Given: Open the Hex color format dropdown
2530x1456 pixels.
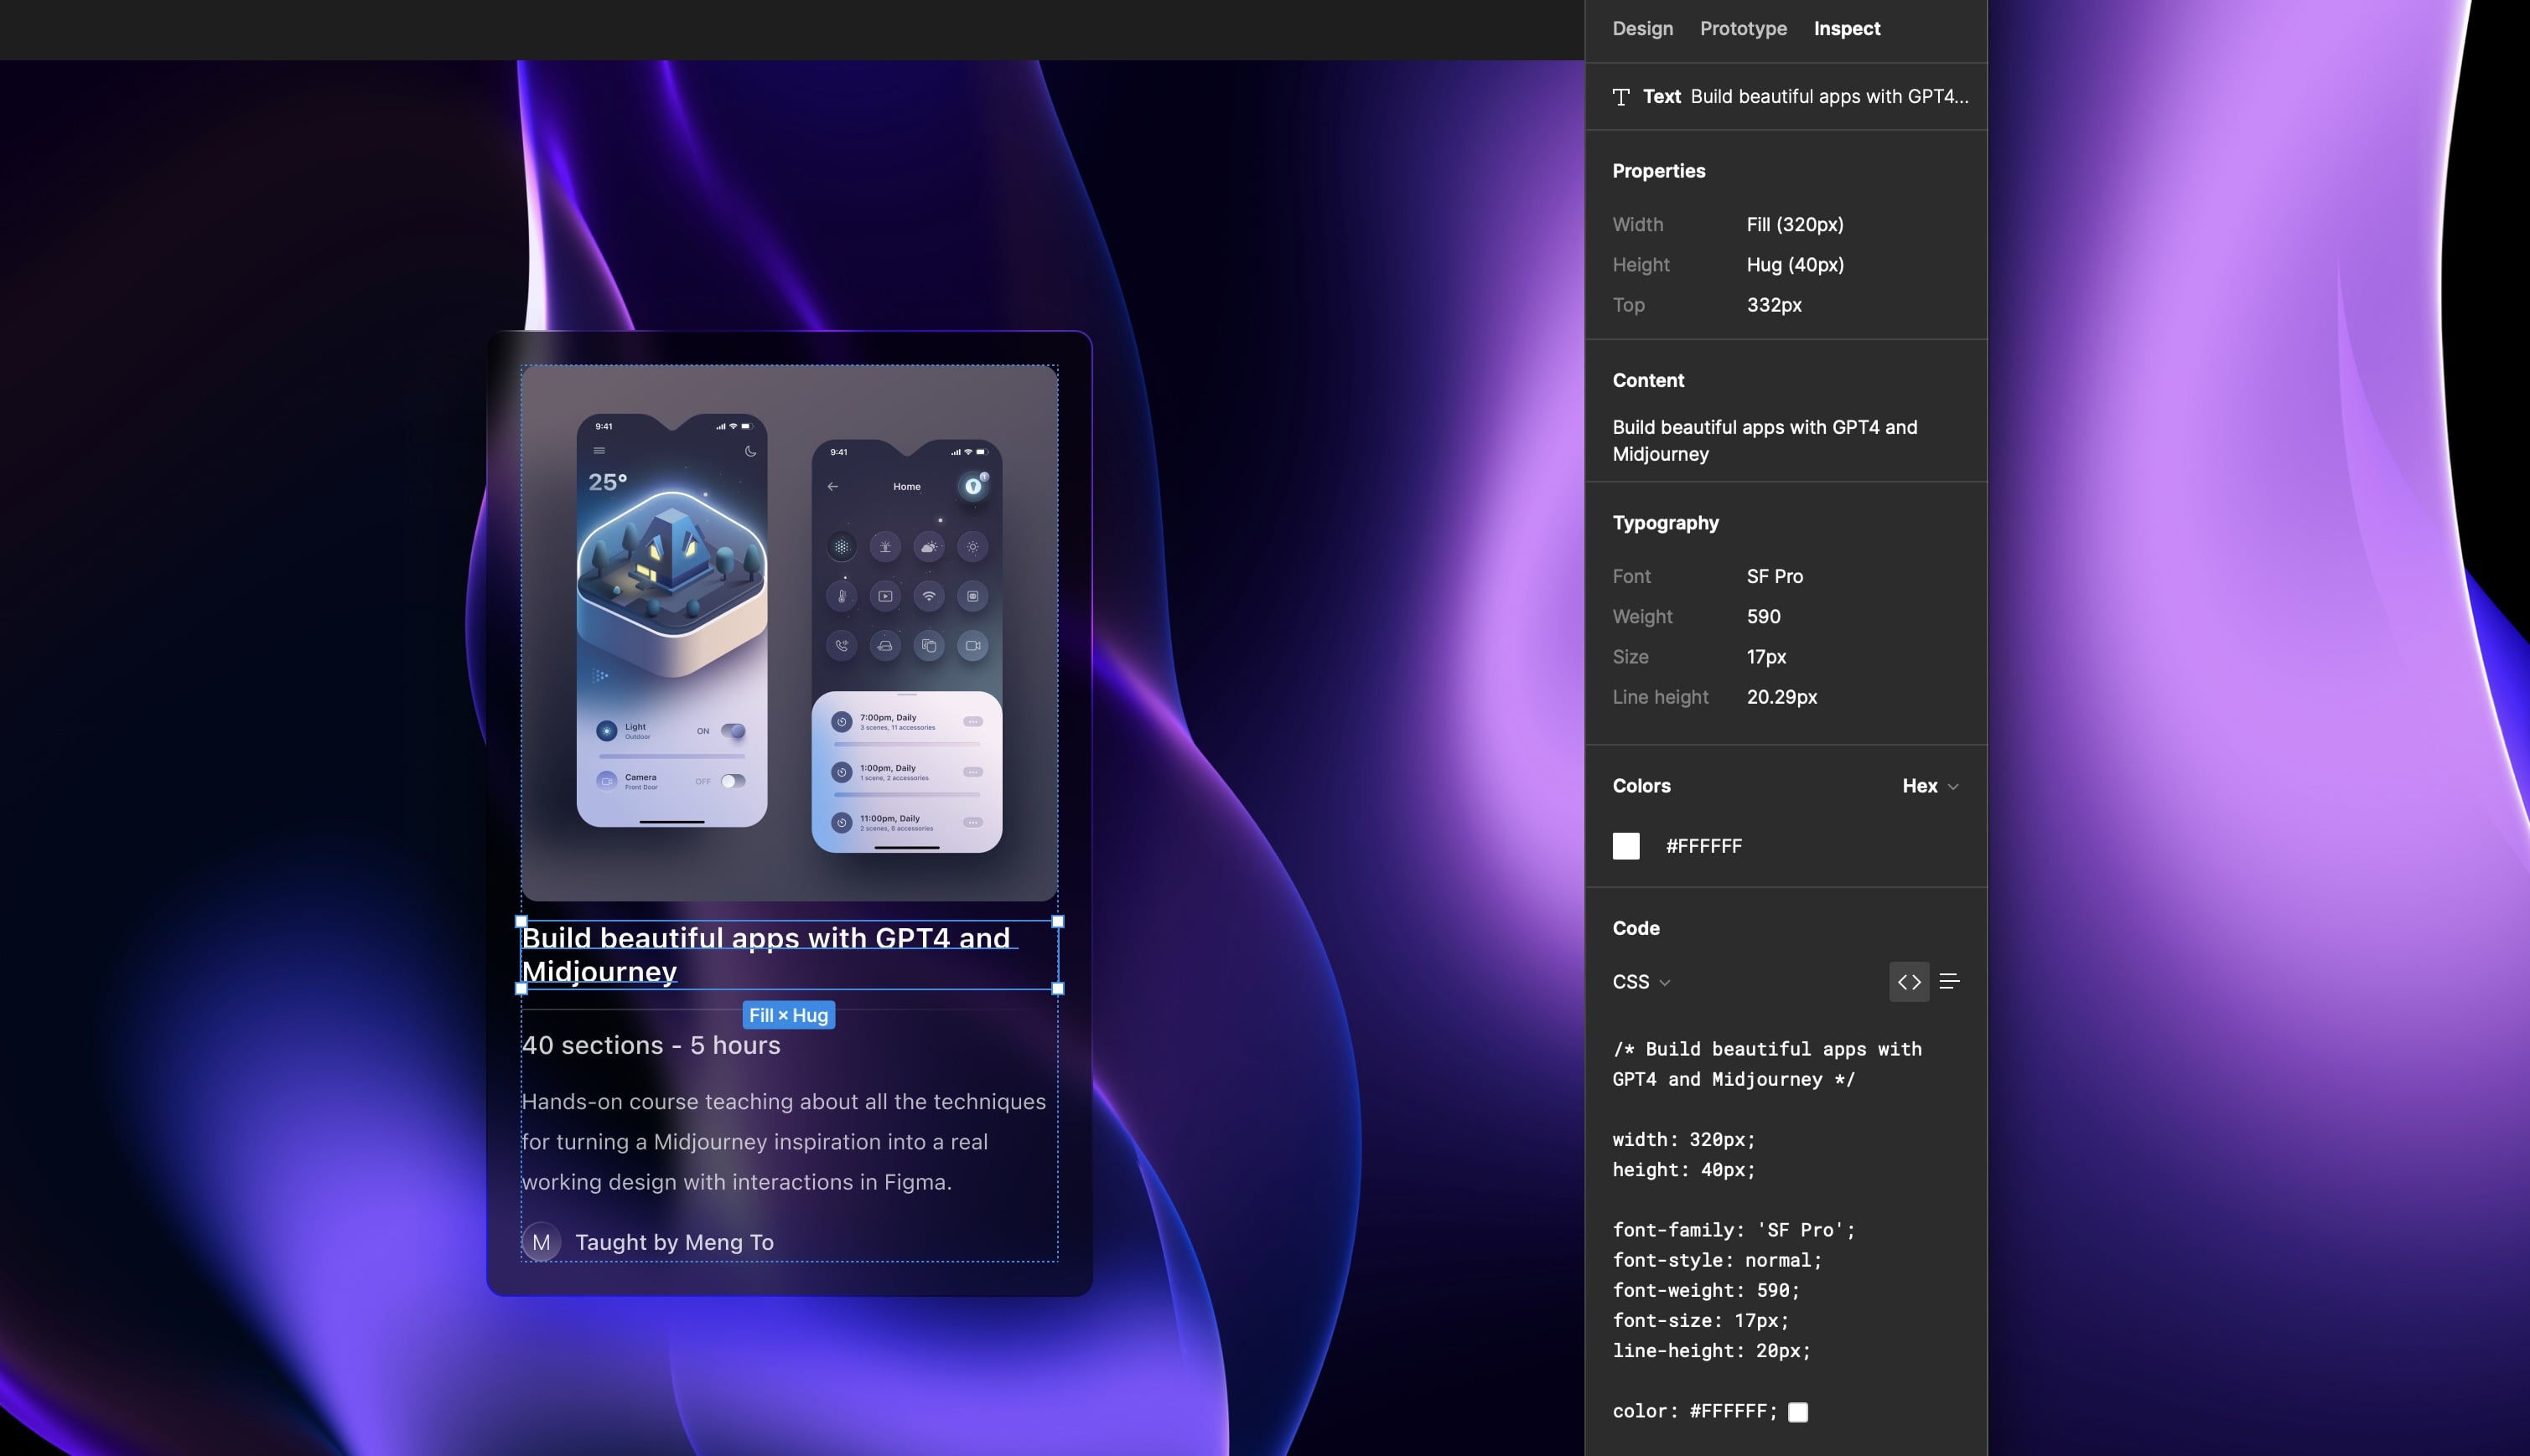Looking at the screenshot, I should [1930, 786].
